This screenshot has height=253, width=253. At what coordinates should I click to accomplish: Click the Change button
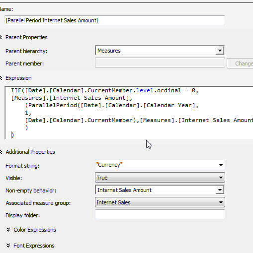[x=240, y=63]
